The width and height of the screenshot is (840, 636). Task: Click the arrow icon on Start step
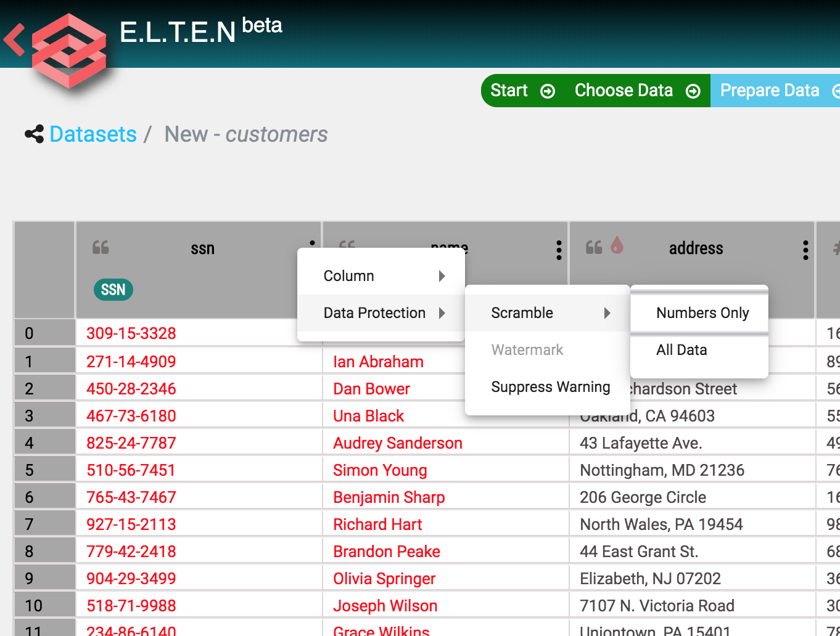tap(548, 91)
